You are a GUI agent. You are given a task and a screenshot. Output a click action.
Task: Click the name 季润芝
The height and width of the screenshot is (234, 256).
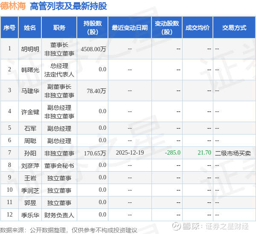point(30,190)
